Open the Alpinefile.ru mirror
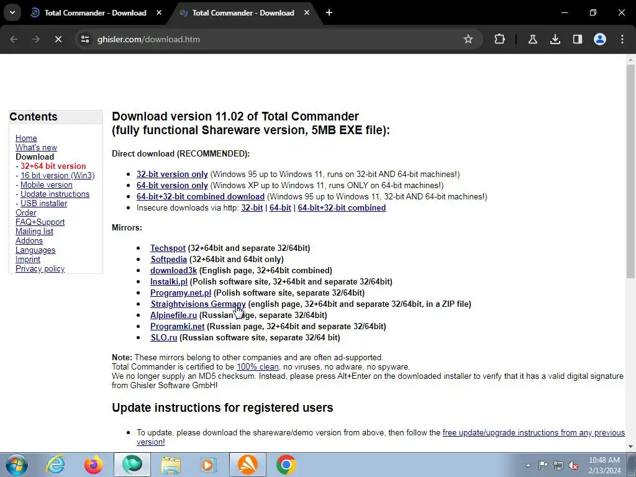This screenshot has height=477, width=636. pyautogui.click(x=174, y=315)
